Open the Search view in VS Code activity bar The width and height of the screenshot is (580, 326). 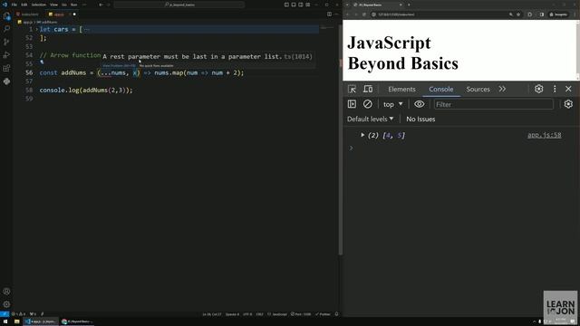click(x=6, y=29)
